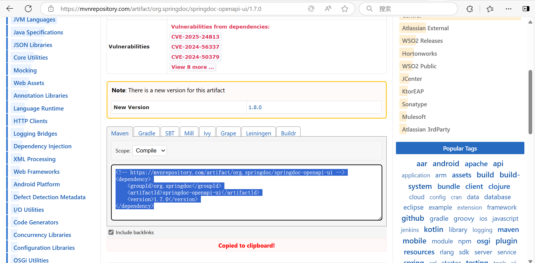Screen dimensions: 535x263
Task: Switch to the Gradle tab
Action: click(x=146, y=133)
